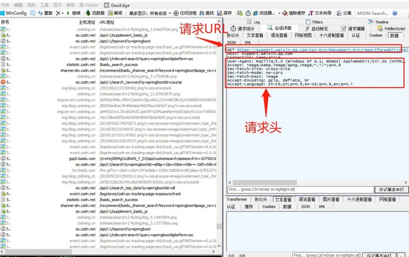Screen dimensions: 409x257
Task: Select the gsp0.baidu.com session row
Action: pos(108,158)
